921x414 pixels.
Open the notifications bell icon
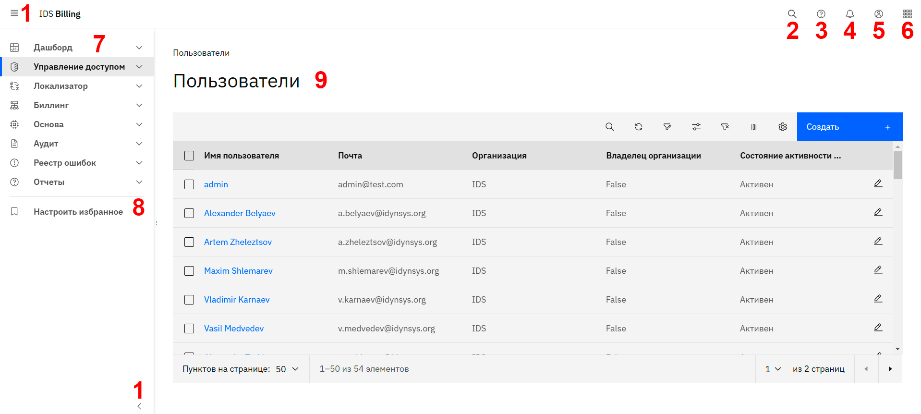849,14
